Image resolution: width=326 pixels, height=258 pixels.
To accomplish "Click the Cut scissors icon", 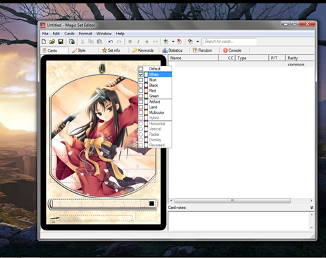I will [82, 41].
